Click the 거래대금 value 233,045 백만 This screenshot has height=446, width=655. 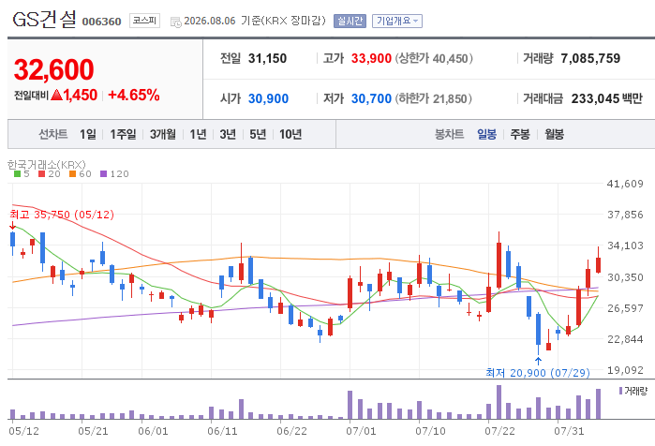click(x=606, y=98)
